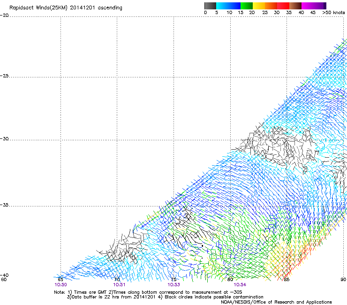Image resolution: width=347 pixels, height=305 pixels.
Task: Click the legend tick label 45
Action: [x=313, y=13]
